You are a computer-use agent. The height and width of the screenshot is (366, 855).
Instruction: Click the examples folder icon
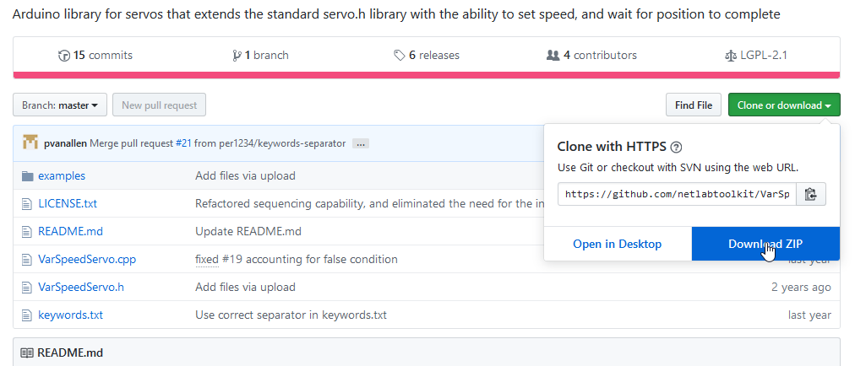tap(27, 176)
